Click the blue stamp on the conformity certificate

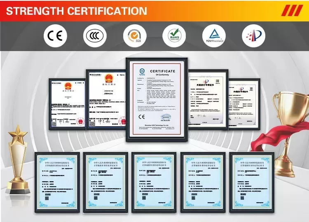pos(166,117)
